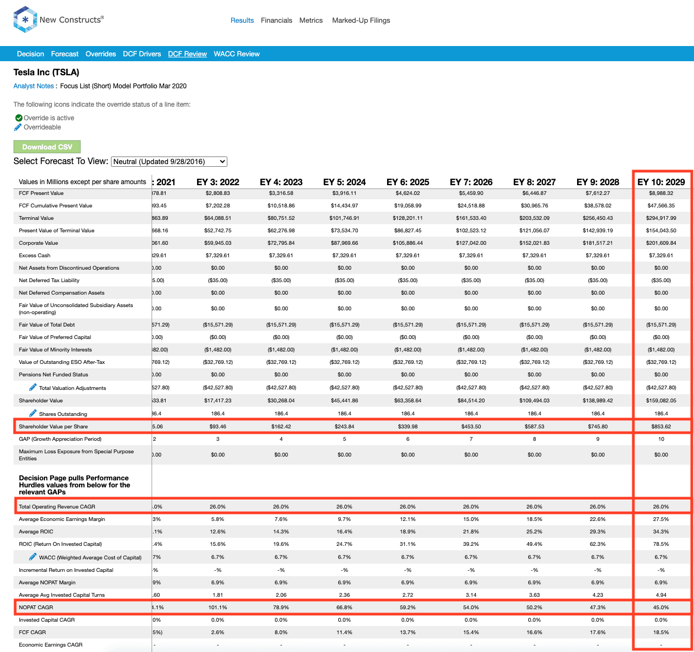Screen dimensions: 694x652
Task: Select DCF Review in the blue bar
Action: click(x=187, y=54)
